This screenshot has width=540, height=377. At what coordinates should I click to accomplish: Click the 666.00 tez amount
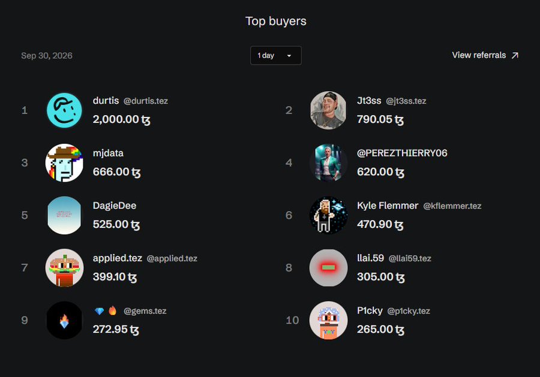click(117, 172)
